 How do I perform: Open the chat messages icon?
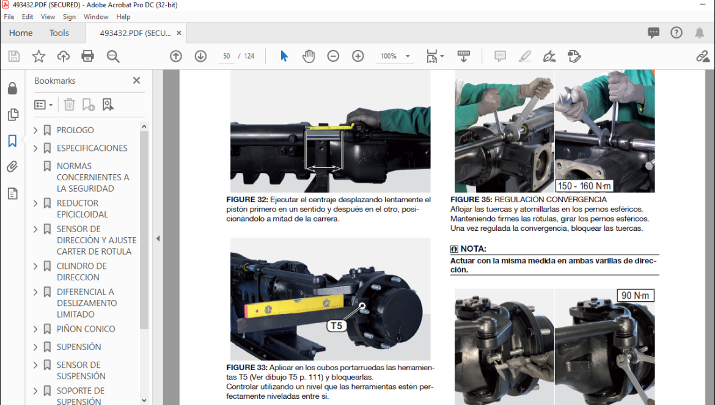click(653, 32)
